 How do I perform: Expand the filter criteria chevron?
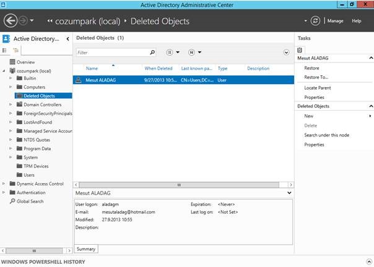[x=286, y=52]
